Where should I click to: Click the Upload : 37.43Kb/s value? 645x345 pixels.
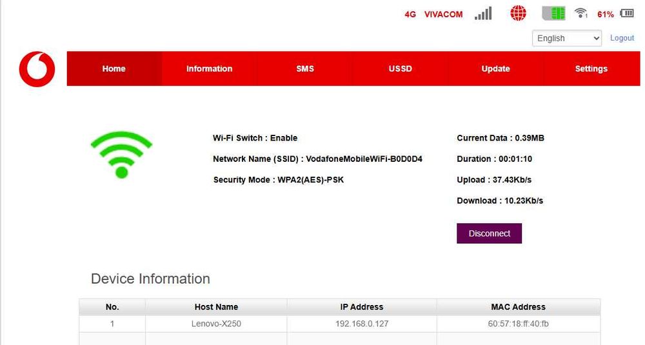click(494, 180)
